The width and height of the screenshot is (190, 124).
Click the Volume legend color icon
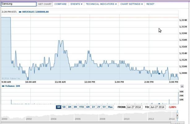click(x=3, y=86)
